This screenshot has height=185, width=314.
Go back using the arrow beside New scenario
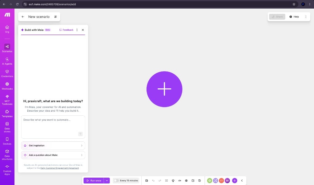(23, 17)
